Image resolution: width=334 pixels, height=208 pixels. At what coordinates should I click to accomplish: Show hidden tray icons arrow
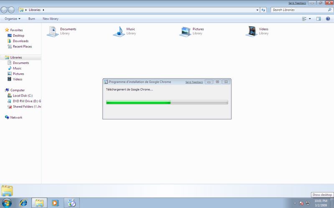(x=295, y=203)
